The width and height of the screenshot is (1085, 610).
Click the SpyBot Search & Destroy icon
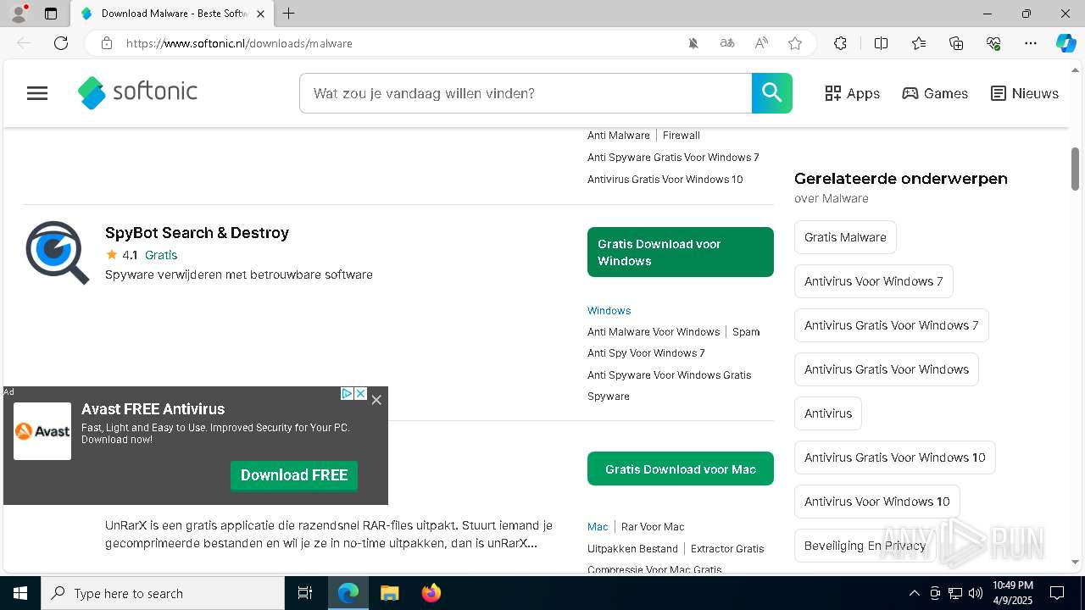(57, 252)
